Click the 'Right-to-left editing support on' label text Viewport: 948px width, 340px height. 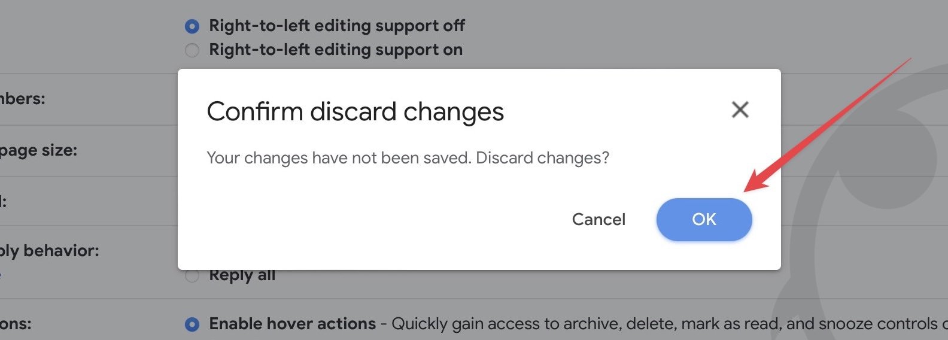335,50
